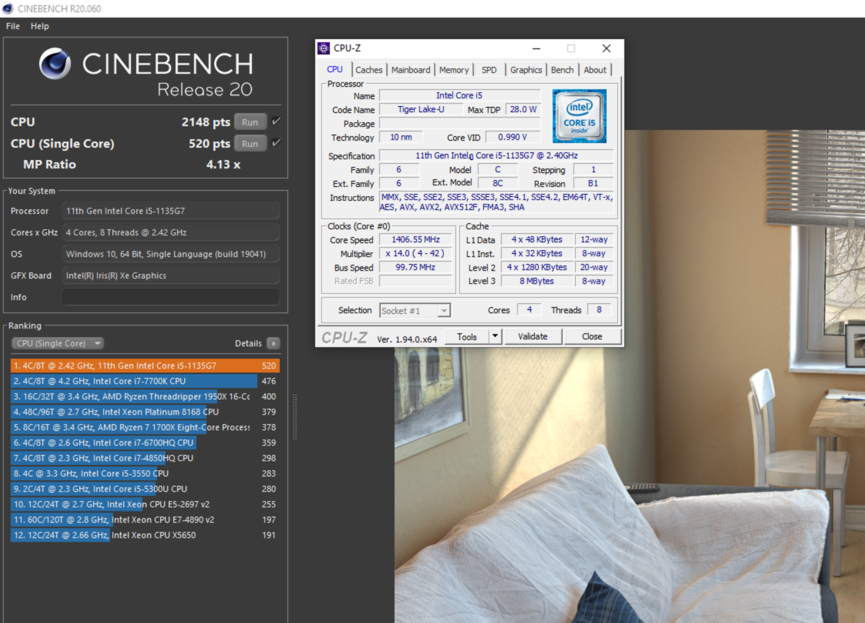Click the Close button in CPU-Z
The height and width of the screenshot is (623, 865).
coord(592,336)
